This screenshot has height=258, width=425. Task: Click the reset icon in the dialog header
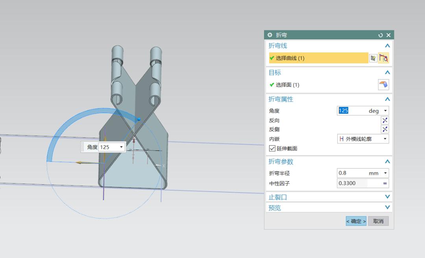[380, 35]
